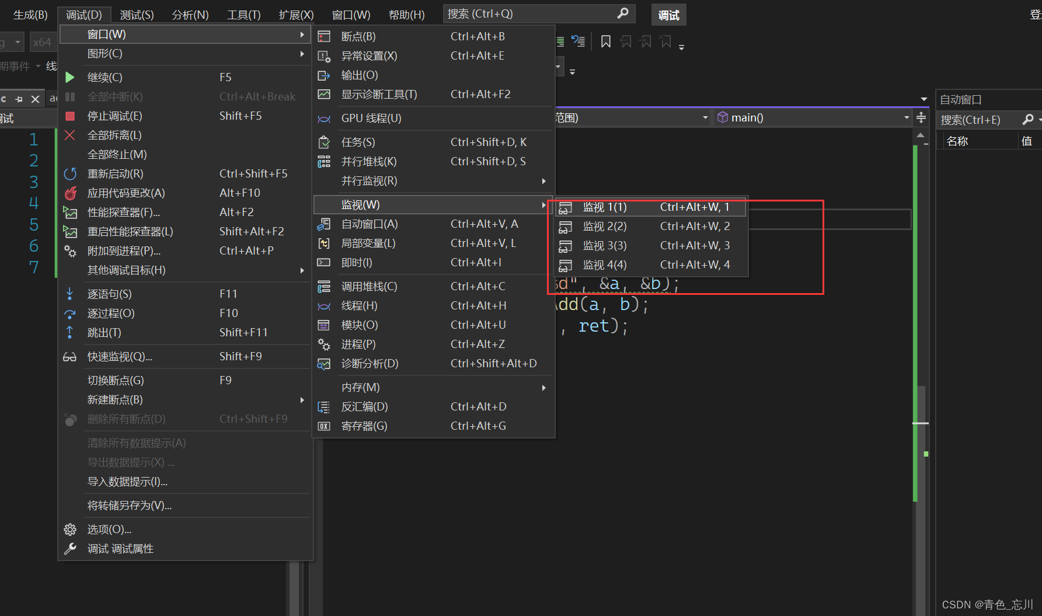Image resolution: width=1042 pixels, height=616 pixels.
Task: Click the Step Over arrow icon
Action: pos(69,313)
